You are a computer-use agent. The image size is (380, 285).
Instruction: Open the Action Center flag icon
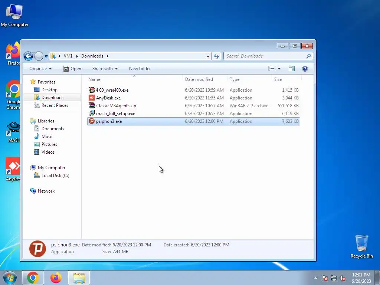[324, 278]
